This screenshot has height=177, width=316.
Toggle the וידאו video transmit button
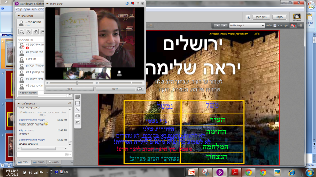(x=115, y=89)
